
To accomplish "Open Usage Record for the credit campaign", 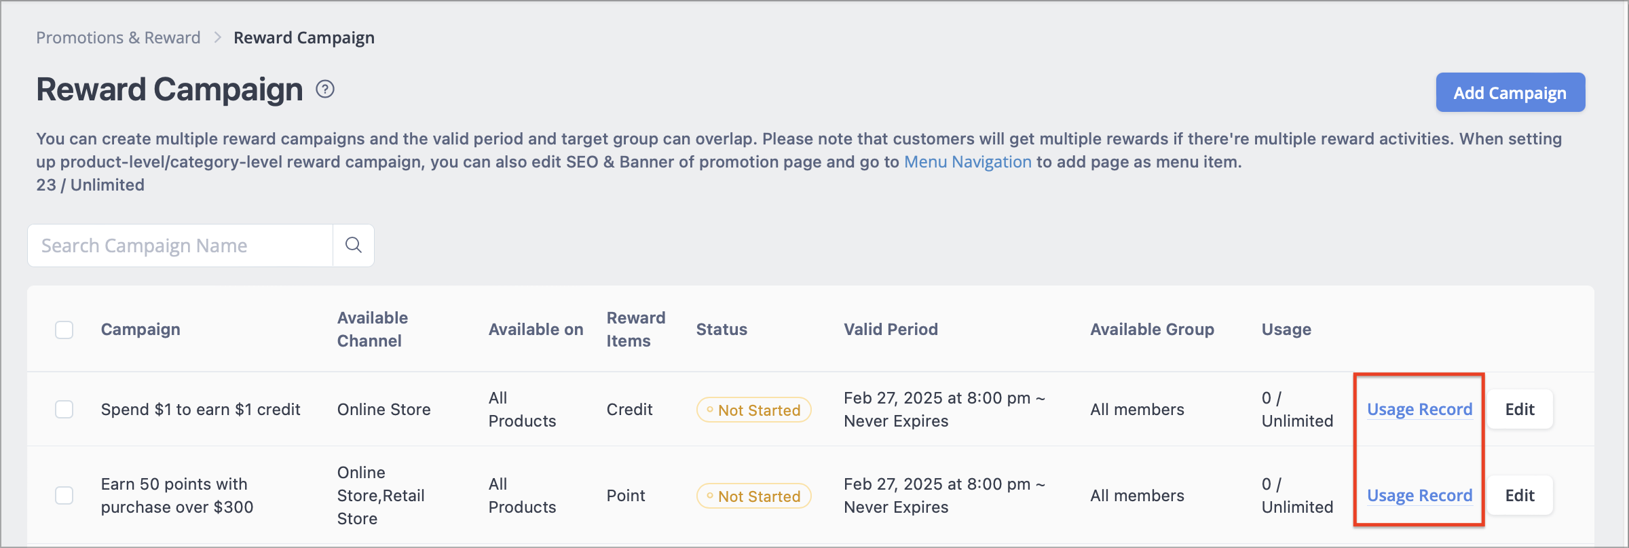I will pos(1419,410).
